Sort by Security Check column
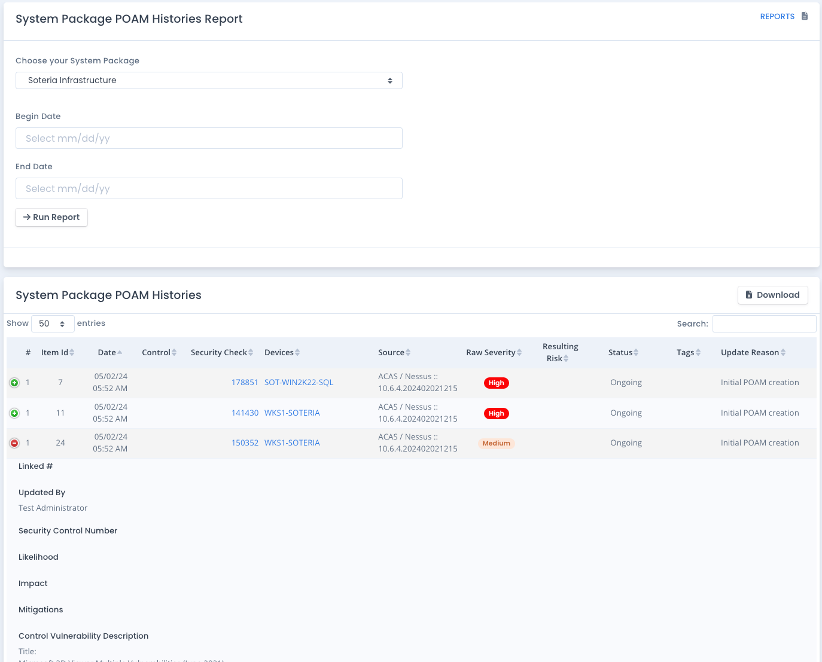This screenshot has height=662, width=822. pyautogui.click(x=222, y=353)
